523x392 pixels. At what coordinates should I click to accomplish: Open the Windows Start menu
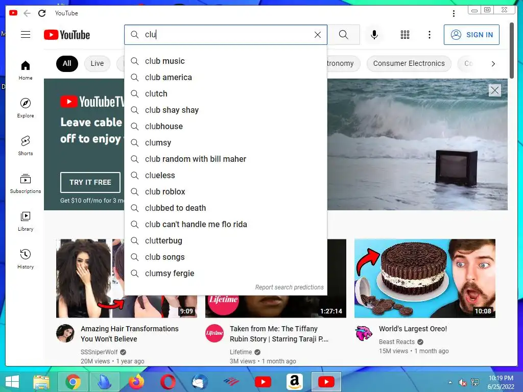(12, 382)
